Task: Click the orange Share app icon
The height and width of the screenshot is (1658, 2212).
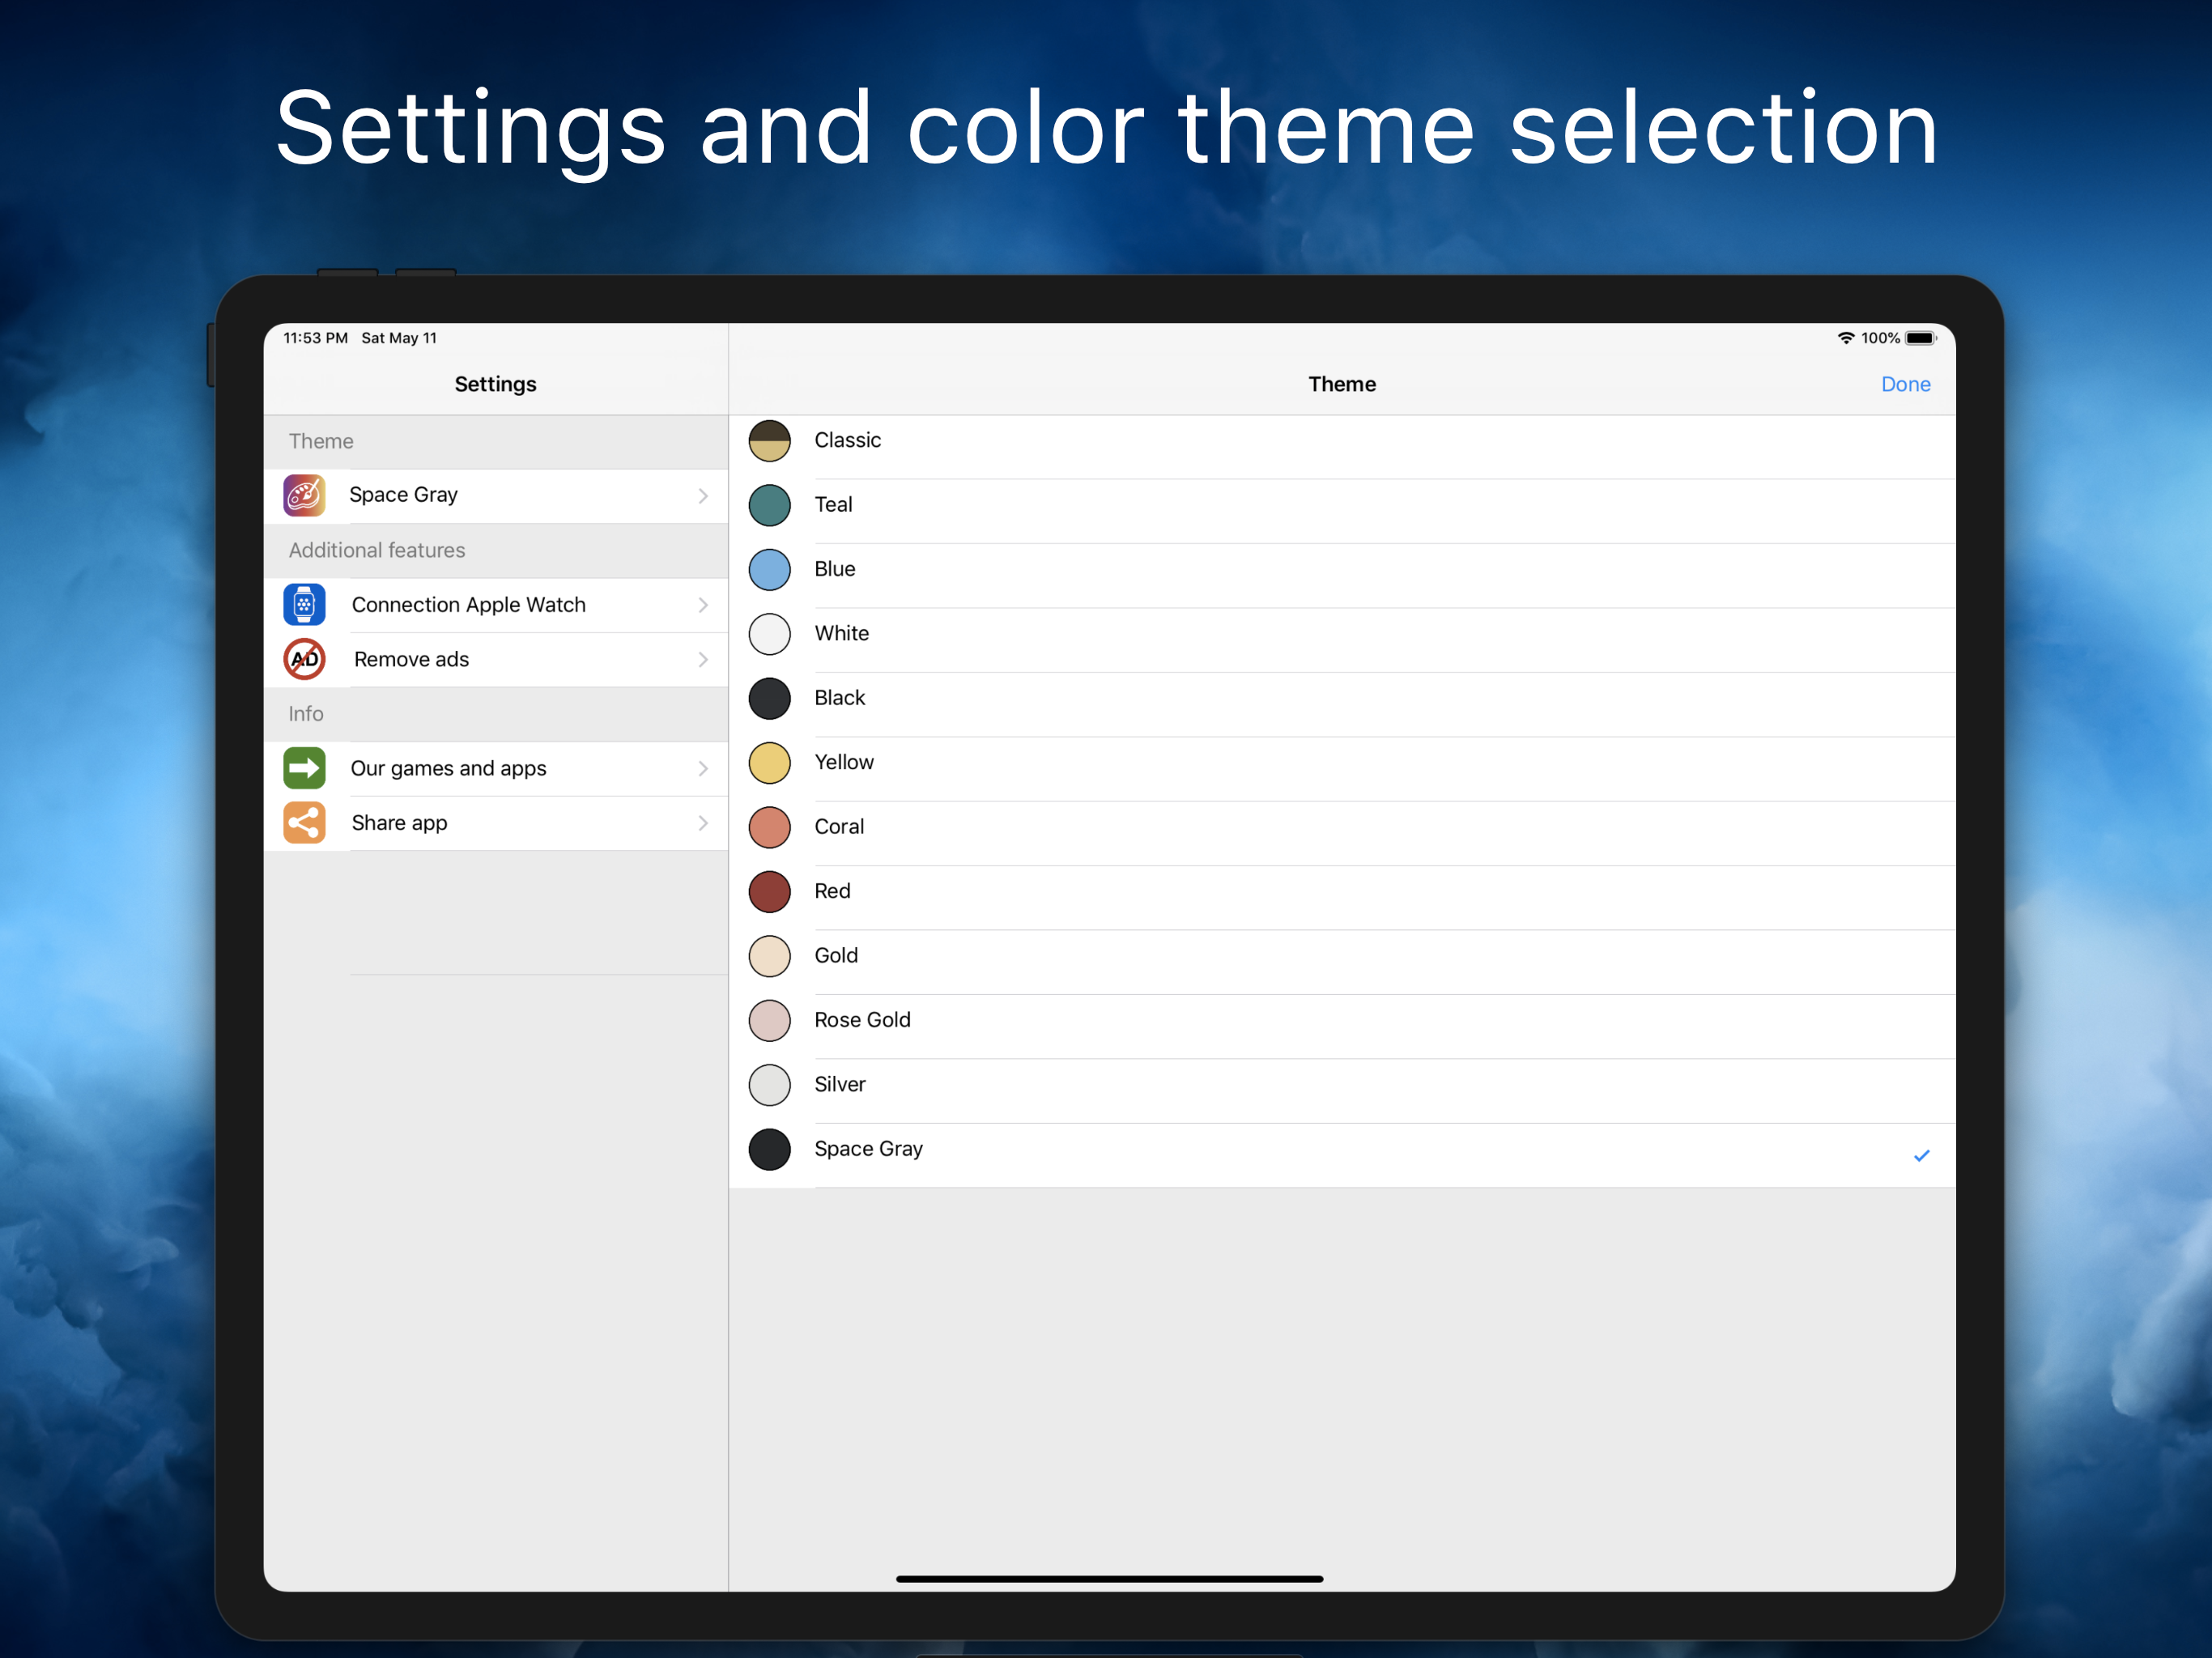Action: point(304,823)
